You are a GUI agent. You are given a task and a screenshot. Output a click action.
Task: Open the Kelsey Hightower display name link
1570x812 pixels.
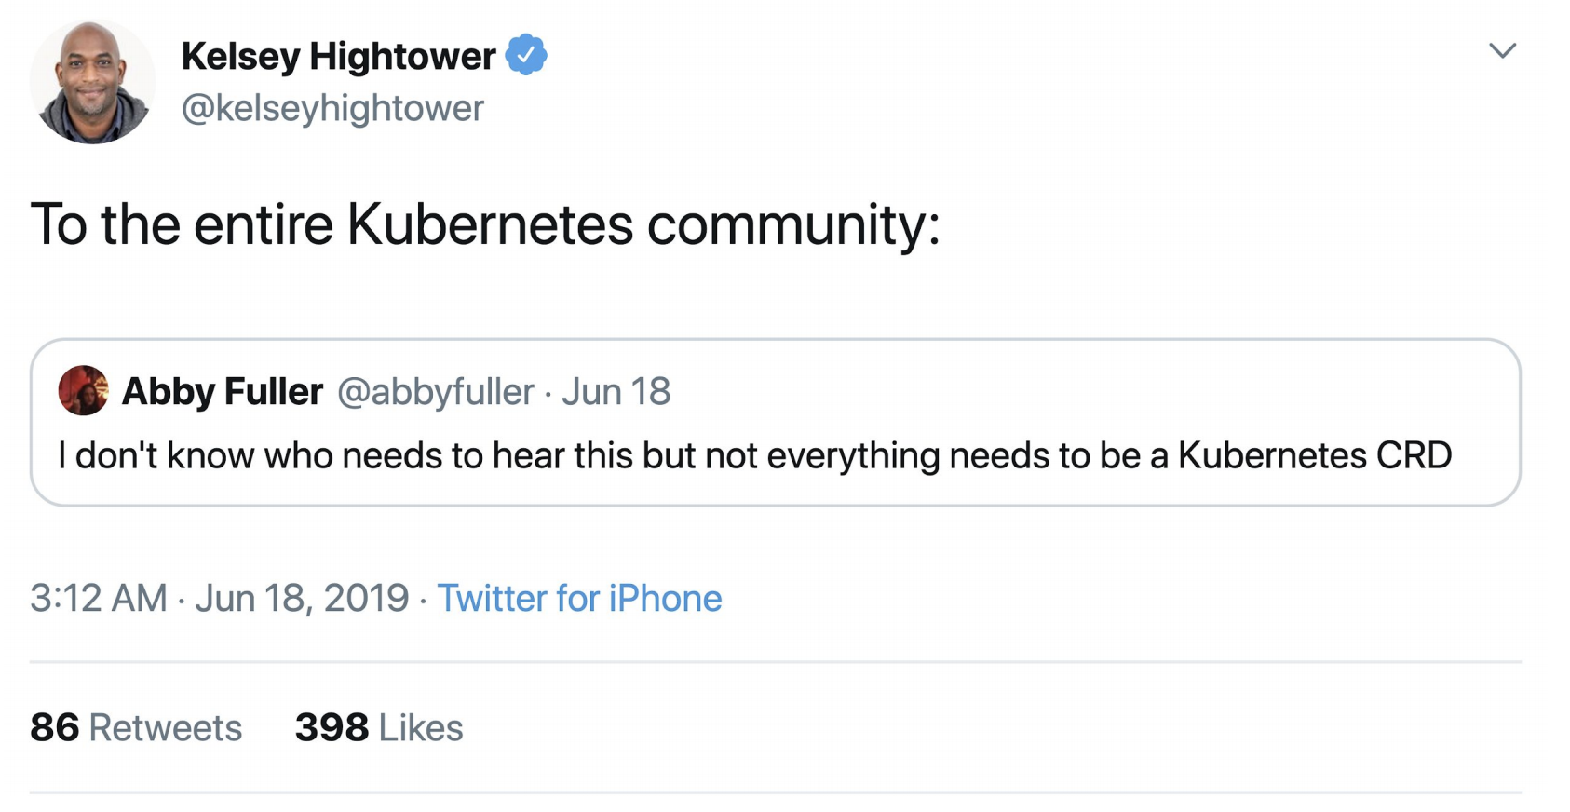[x=338, y=56]
